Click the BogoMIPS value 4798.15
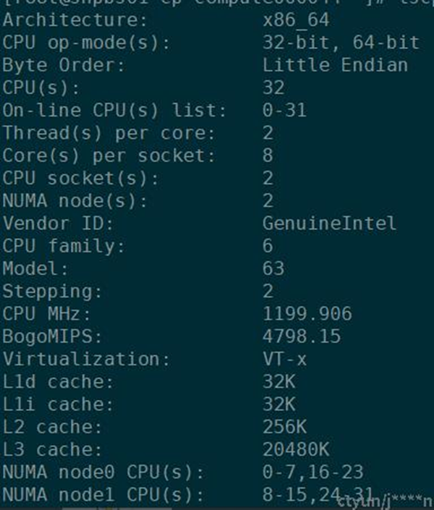 pyautogui.click(x=302, y=336)
